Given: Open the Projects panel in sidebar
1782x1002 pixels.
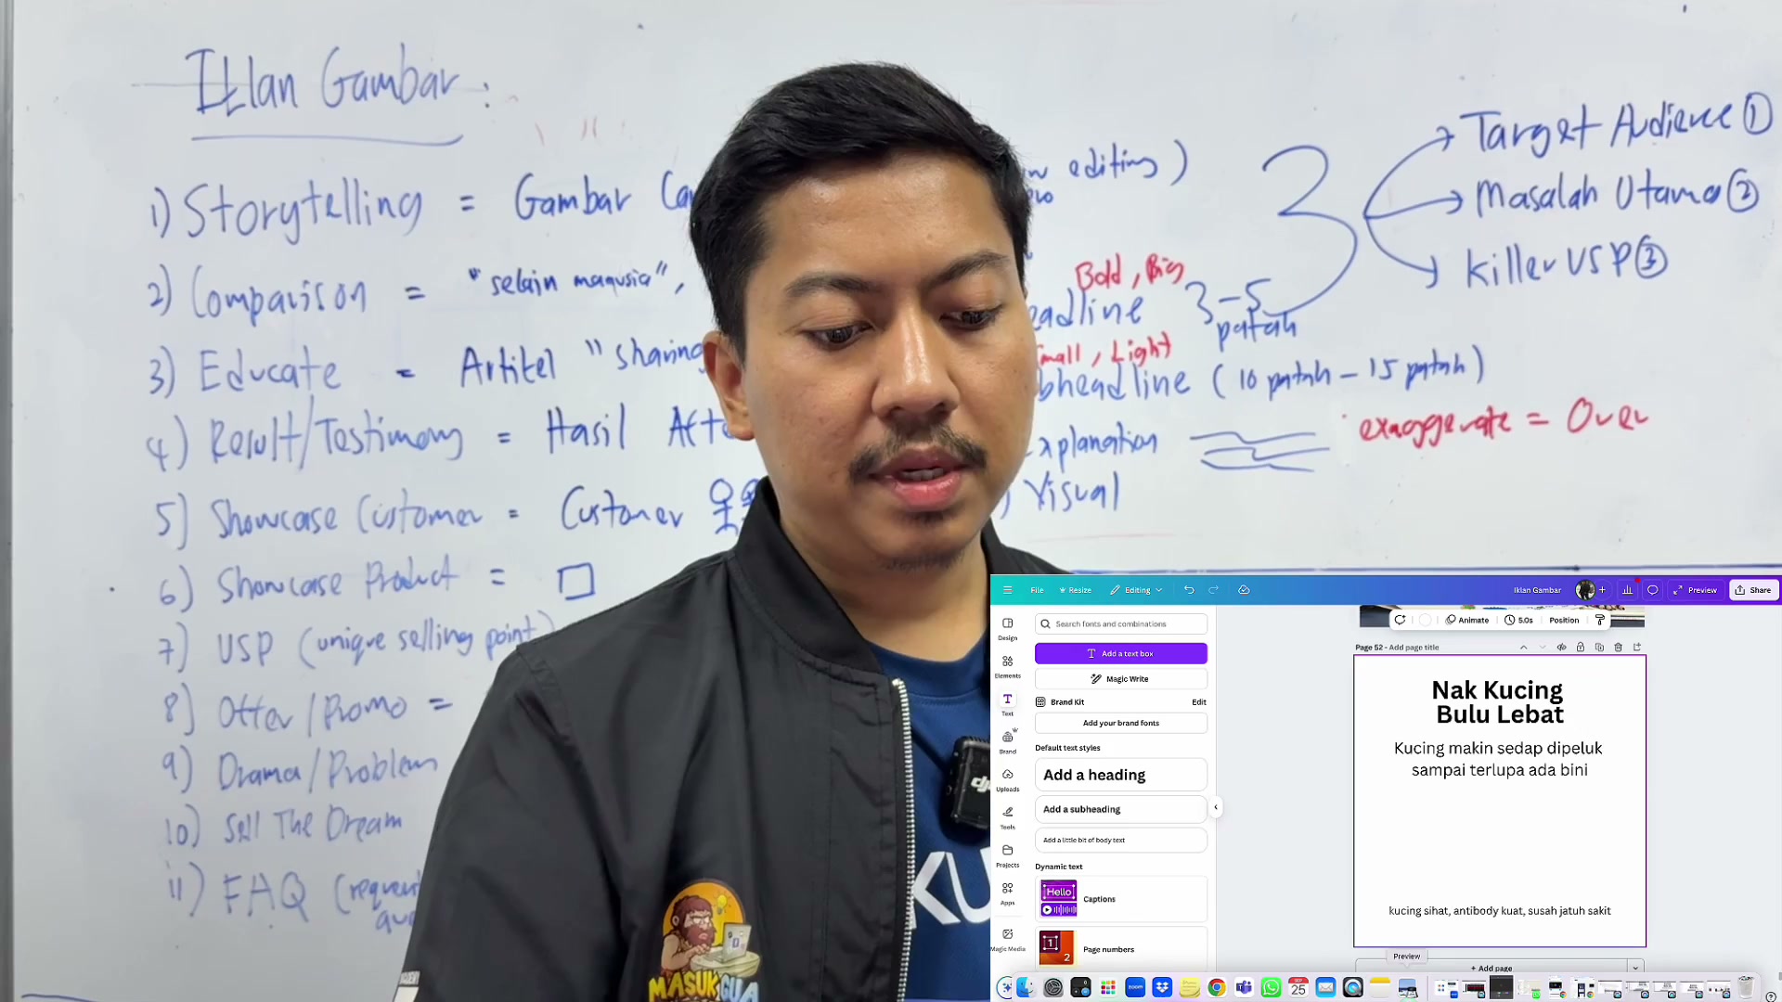Looking at the screenshot, I should 1008,856.
